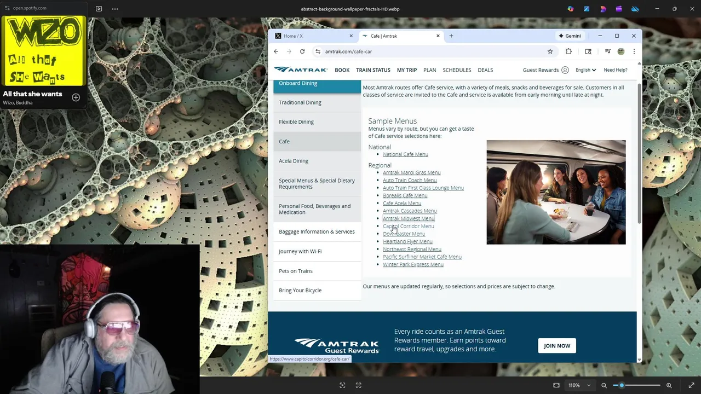Open the Auto Train Coach Menu link
This screenshot has height=394, width=701.
[410, 181]
